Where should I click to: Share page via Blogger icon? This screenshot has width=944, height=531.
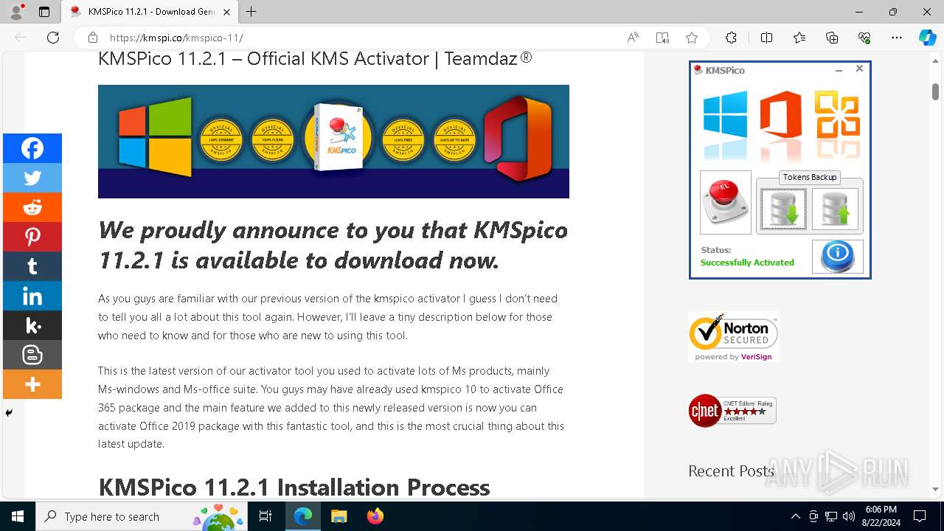[x=32, y=355]
